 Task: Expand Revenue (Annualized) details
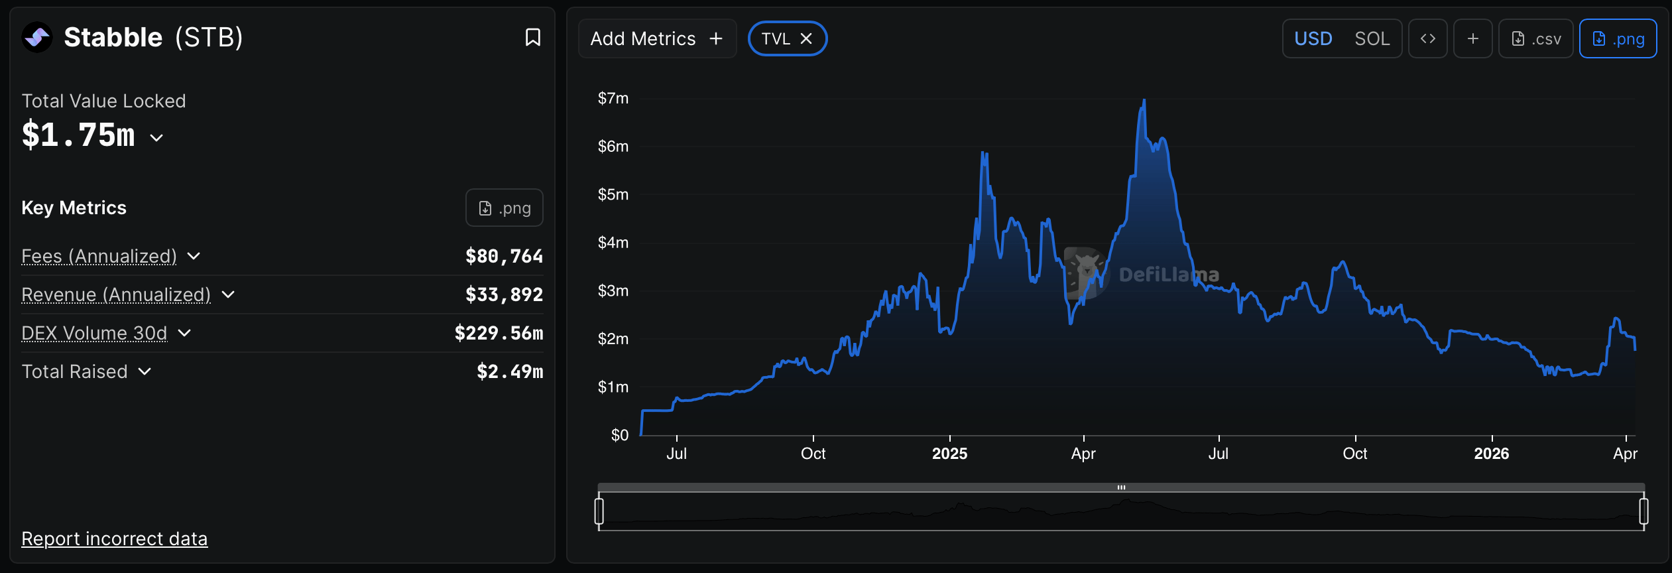228,294
